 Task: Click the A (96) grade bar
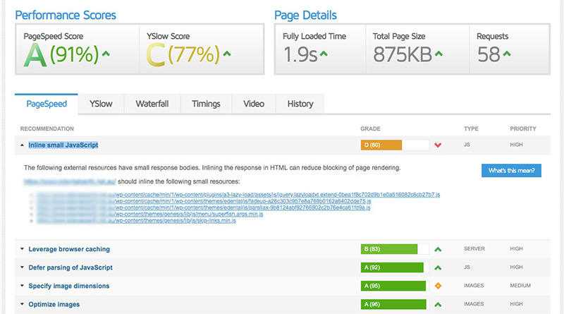395,304
